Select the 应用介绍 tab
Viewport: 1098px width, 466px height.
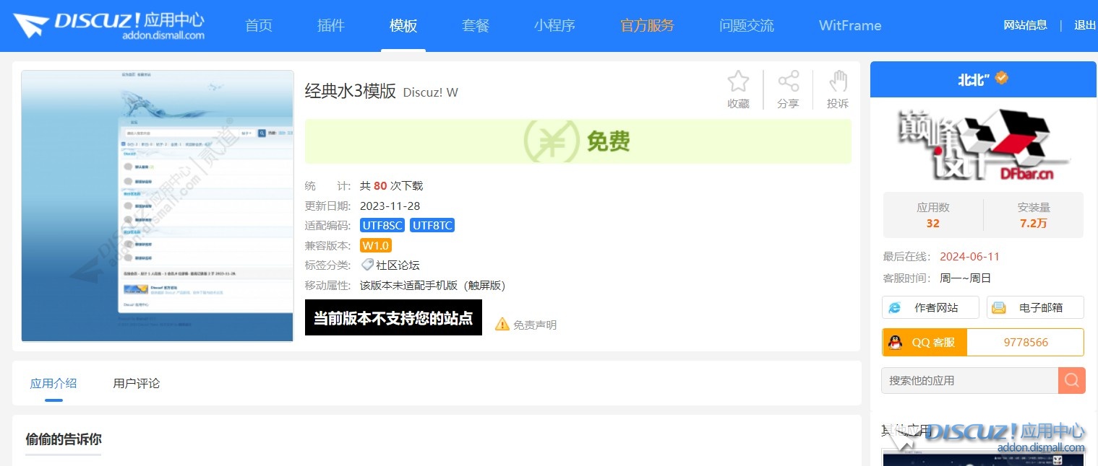pyautogui.click(x=53, y=383)
